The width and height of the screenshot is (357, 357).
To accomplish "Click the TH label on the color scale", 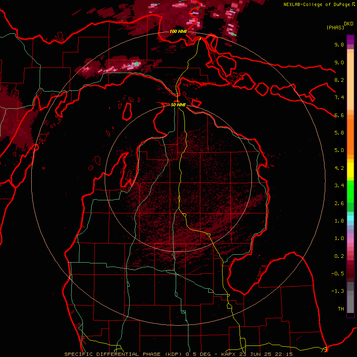I will click(x=341, y=309).
